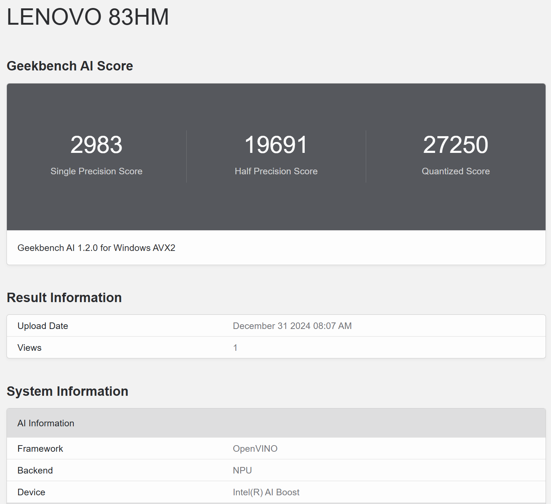Select the Intel(R) AI Boost device value
Image resolution: width=551 pixels, height=504 pixels.
[x=266, y=492]
